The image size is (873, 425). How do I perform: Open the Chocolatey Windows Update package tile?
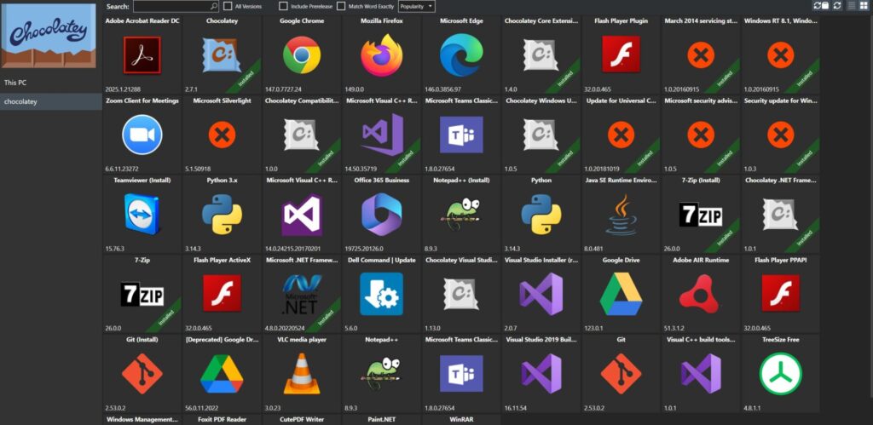pos(541,135)
